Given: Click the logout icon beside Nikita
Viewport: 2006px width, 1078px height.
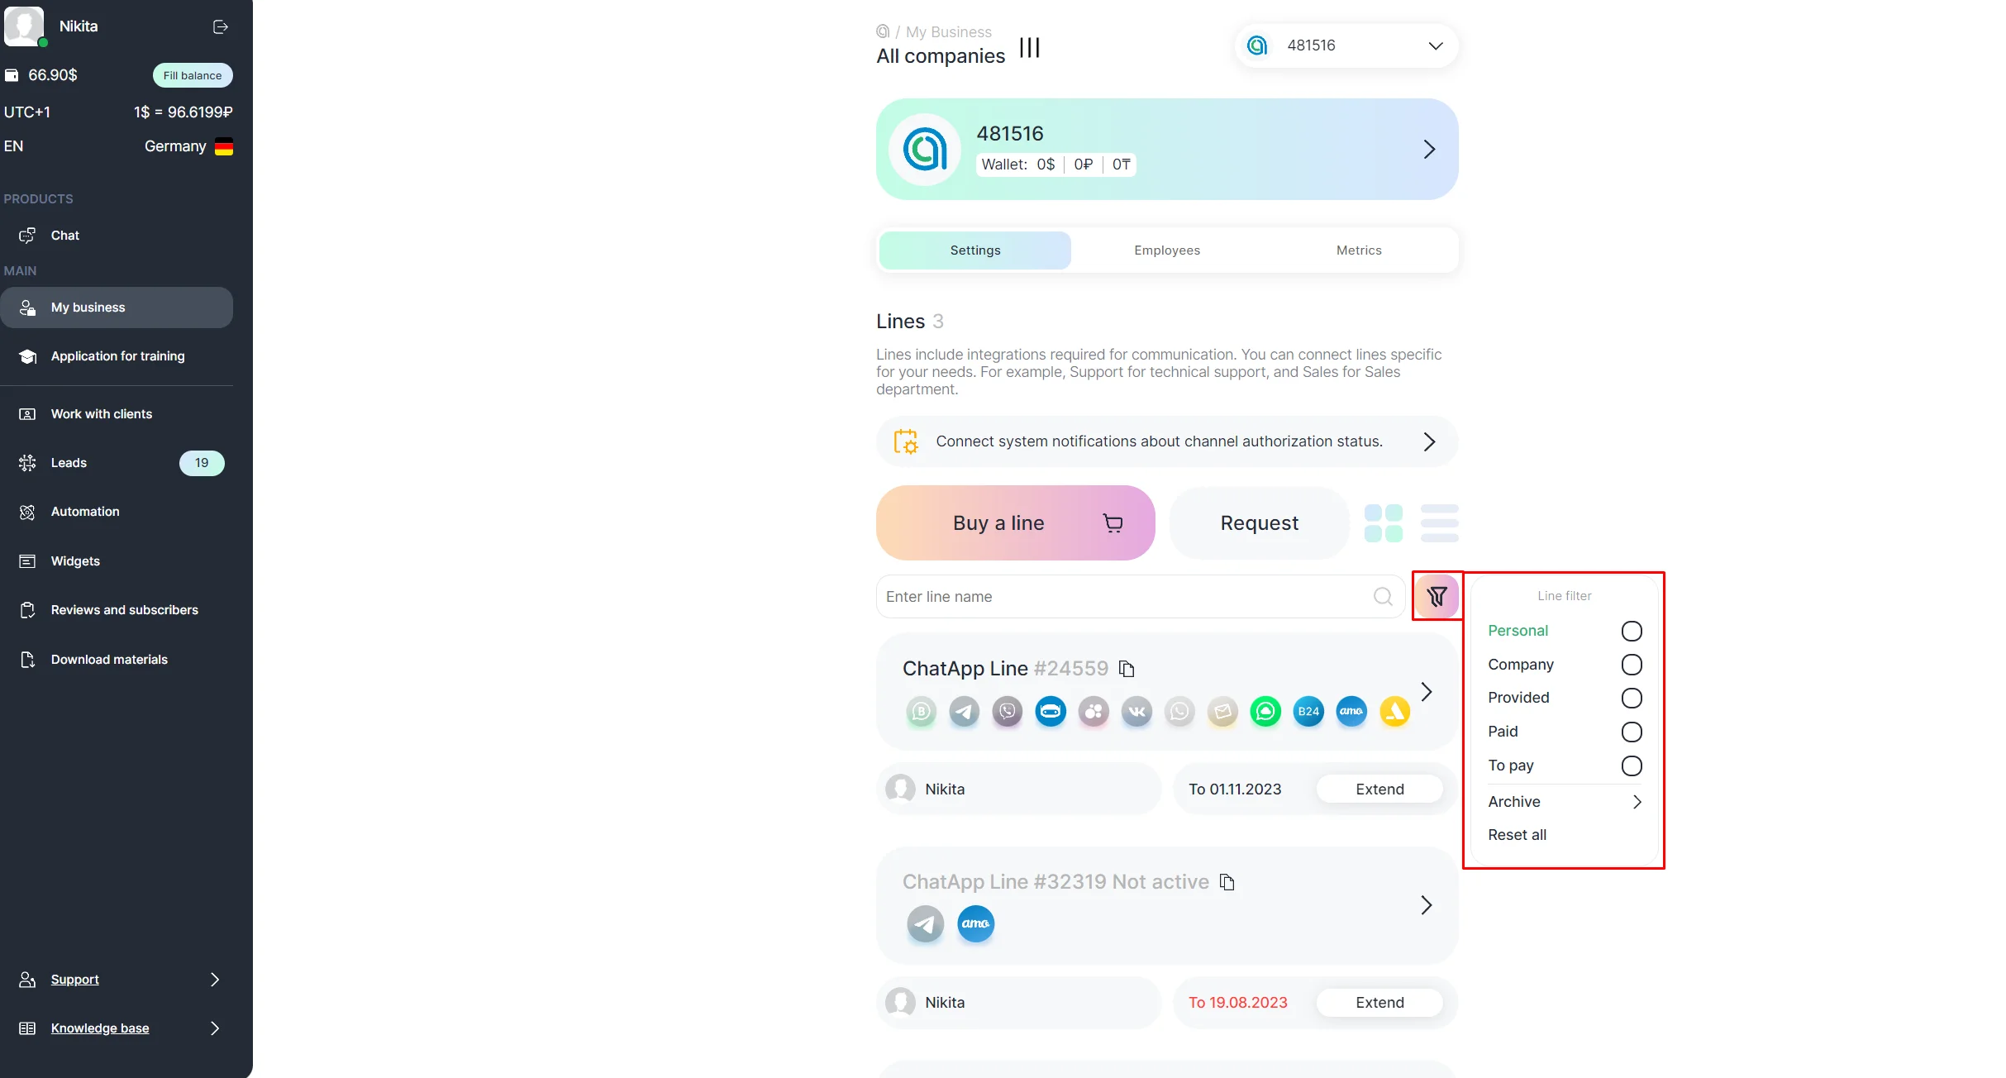Looking at the screenshot, I should point(221,27).
